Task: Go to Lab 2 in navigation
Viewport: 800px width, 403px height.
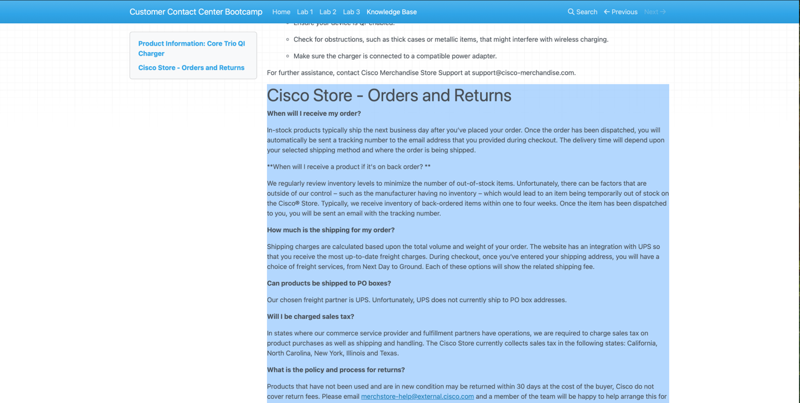Action: point(327,12)
